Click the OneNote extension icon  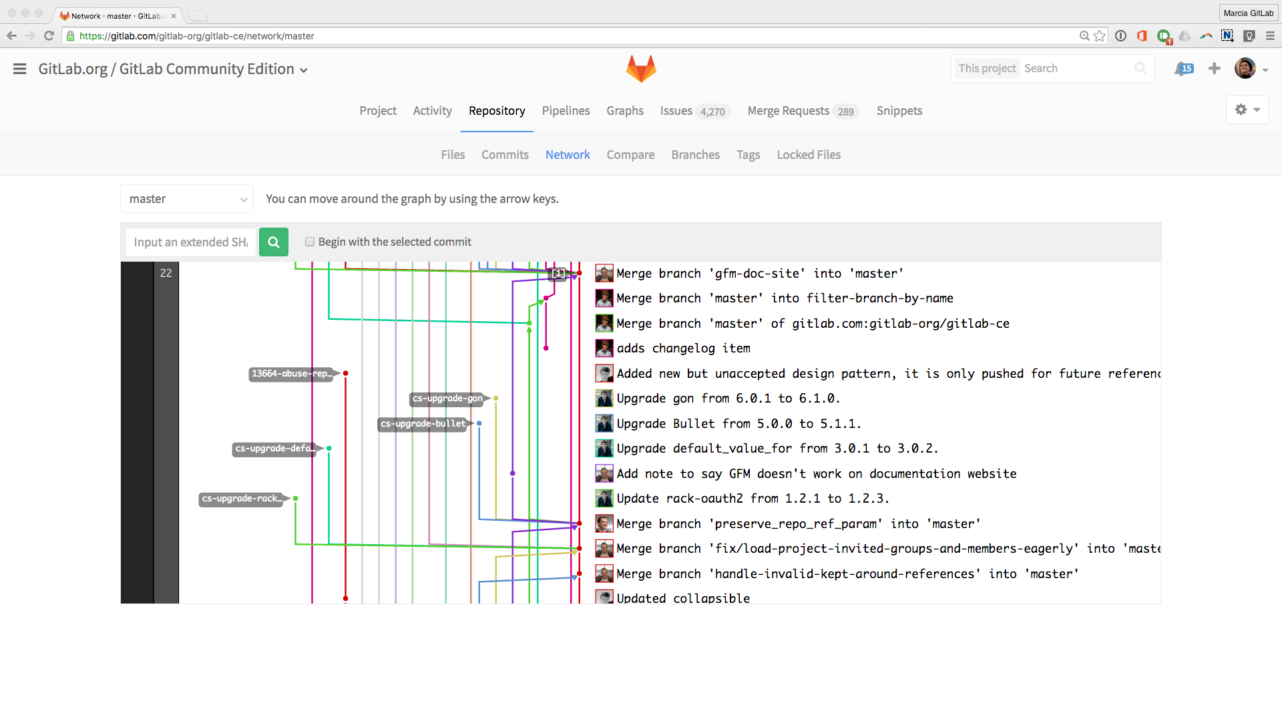point(1227,36)
